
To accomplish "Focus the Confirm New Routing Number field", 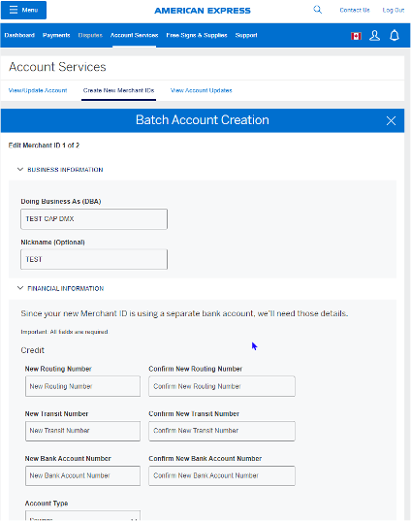I will coord(222,386).
